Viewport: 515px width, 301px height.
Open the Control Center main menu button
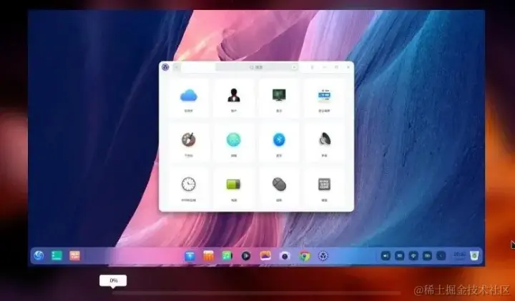(x=312, y=67)
